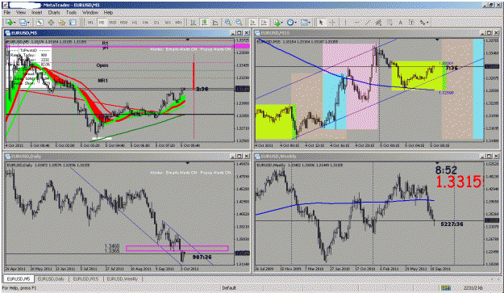Screen dimensions: 504x293
Task: Select the Fibonacci Retracement tool
Action: point(389,22)
